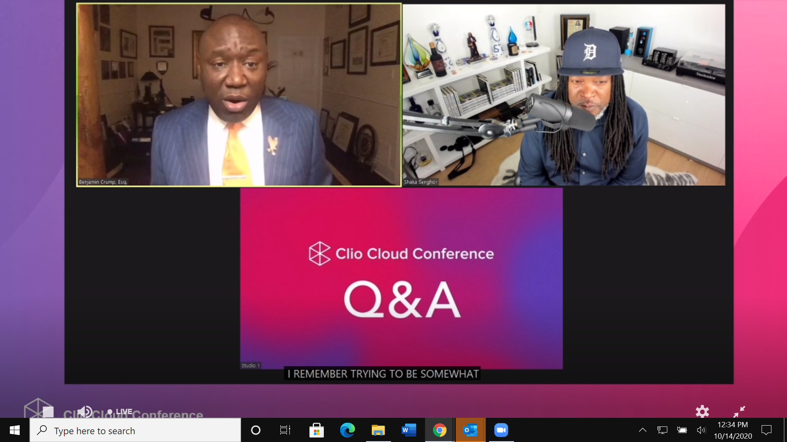Viewport: 787px width, 442px height.
Task: Open Task View on the taskbar
Action: (285, 430)
